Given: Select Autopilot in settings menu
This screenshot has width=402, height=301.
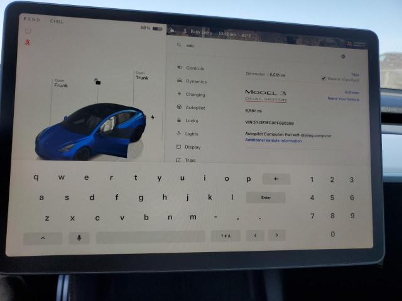Looking at the screenshot, I should [195, 108].
